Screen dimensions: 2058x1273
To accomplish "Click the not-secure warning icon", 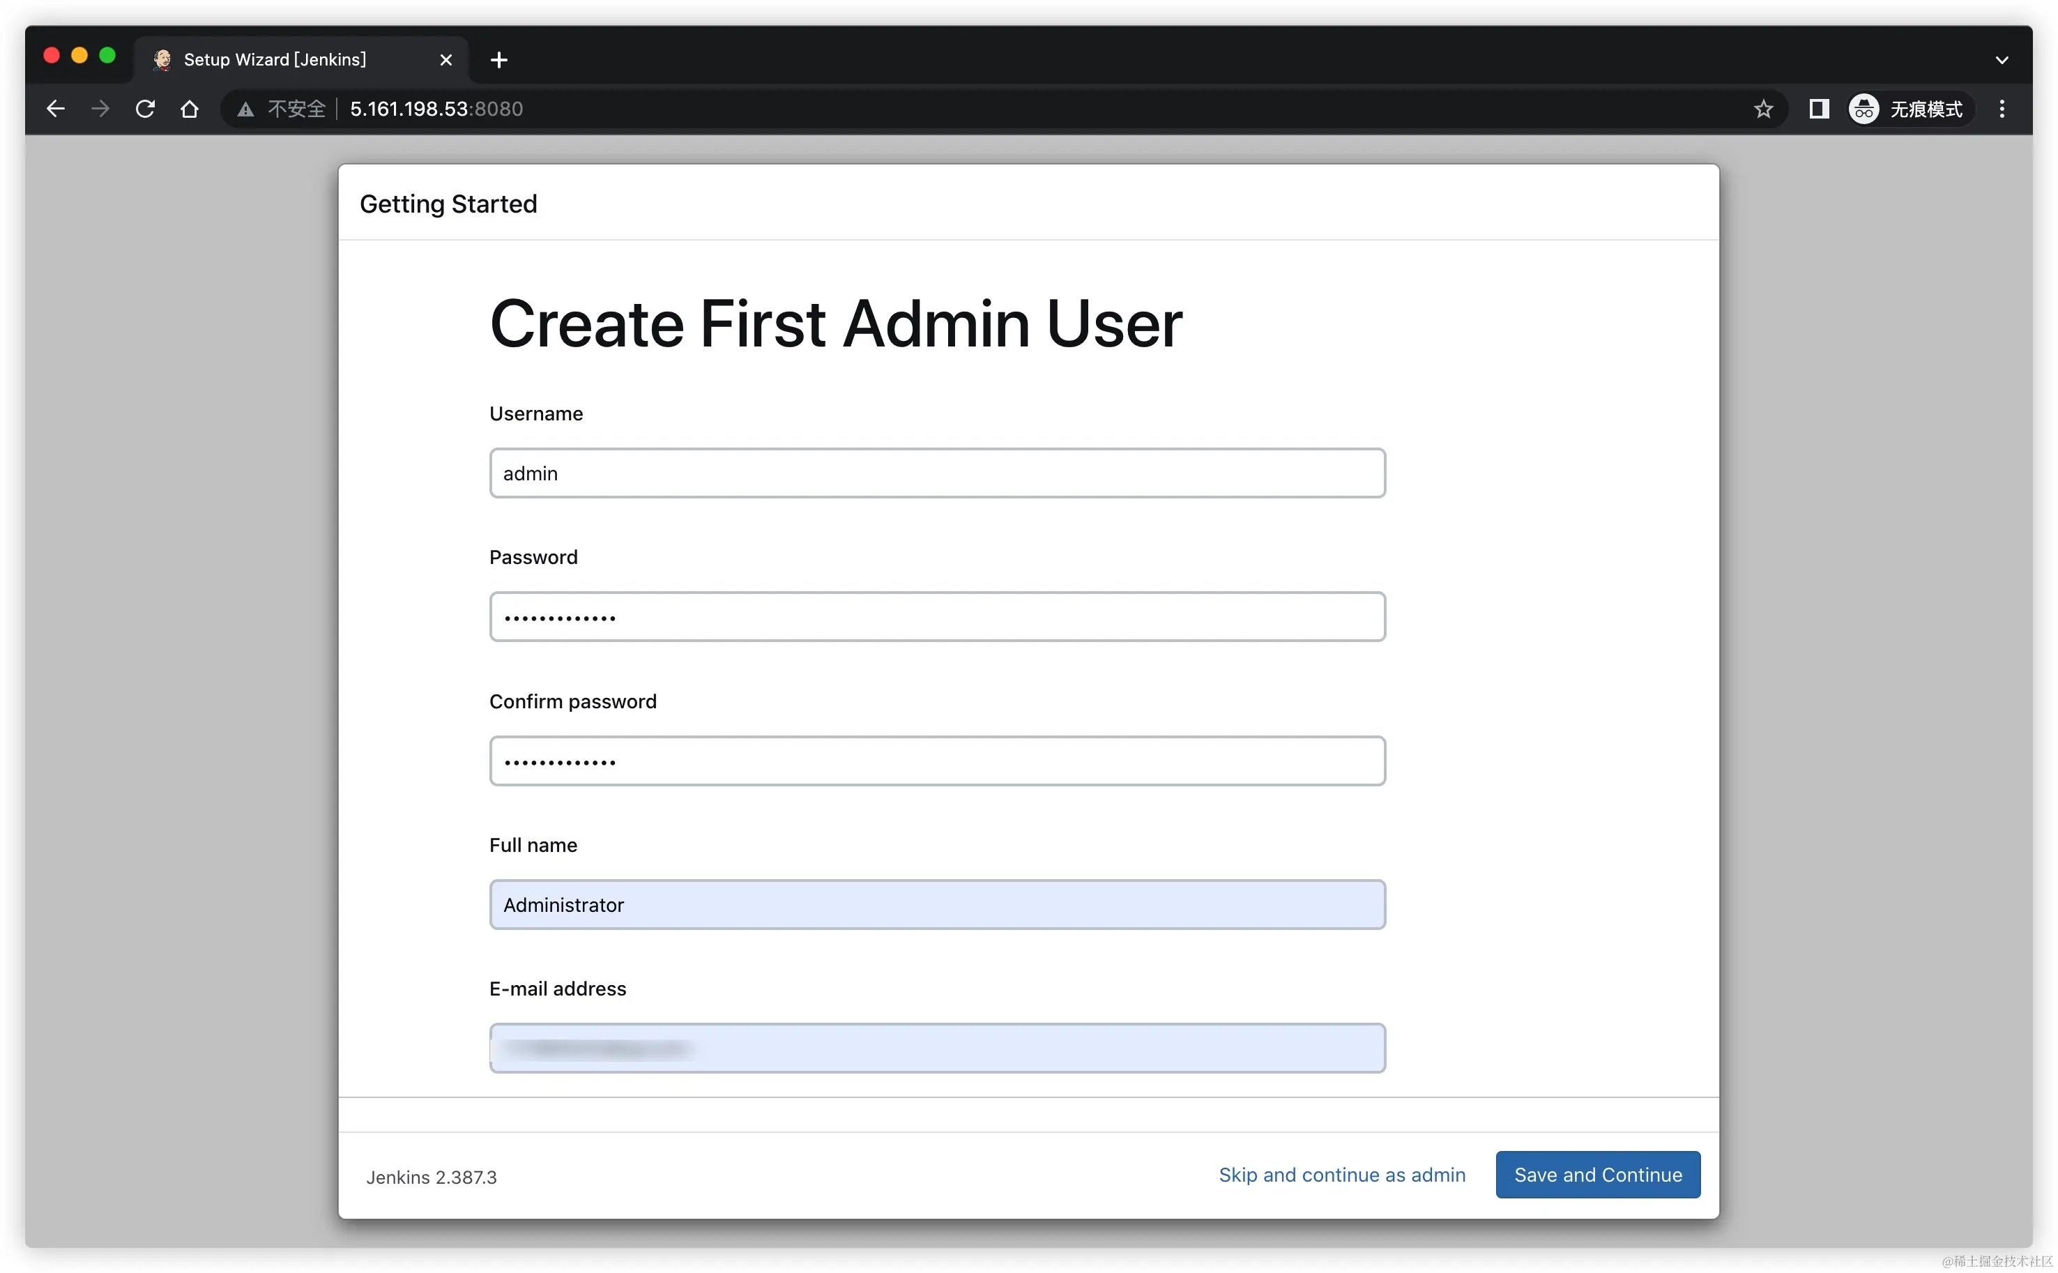I will (x=245, y=109).
